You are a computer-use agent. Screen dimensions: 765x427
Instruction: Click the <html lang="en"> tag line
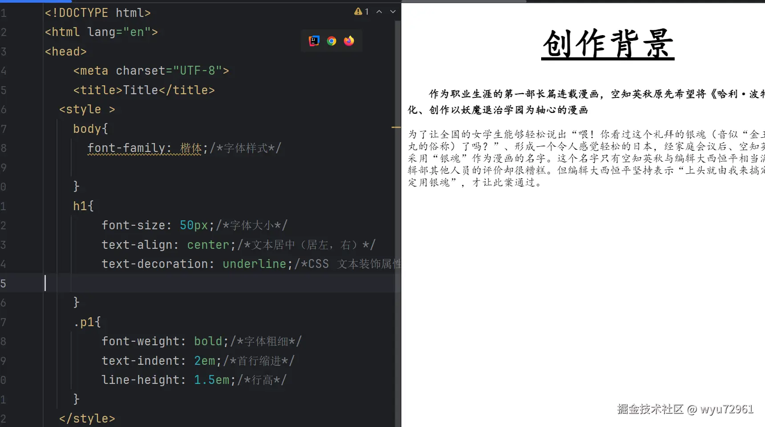tap(101, 32)
